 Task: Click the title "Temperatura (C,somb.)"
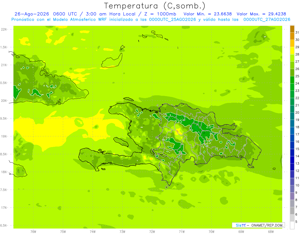click(x=155, y=6)
